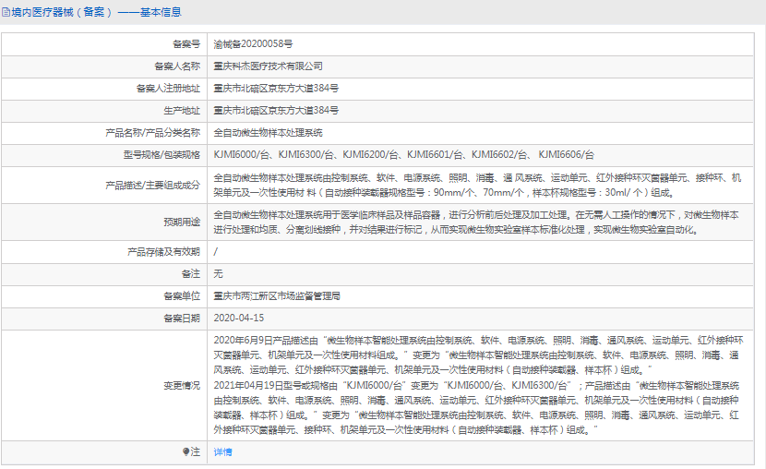Select the 2021年04月19日 change record text
This screenshot has height=469, width=766.
pyautogui.click(x=476, y=408)
